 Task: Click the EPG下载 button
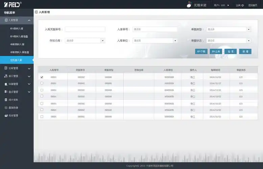tap(201, 51)
